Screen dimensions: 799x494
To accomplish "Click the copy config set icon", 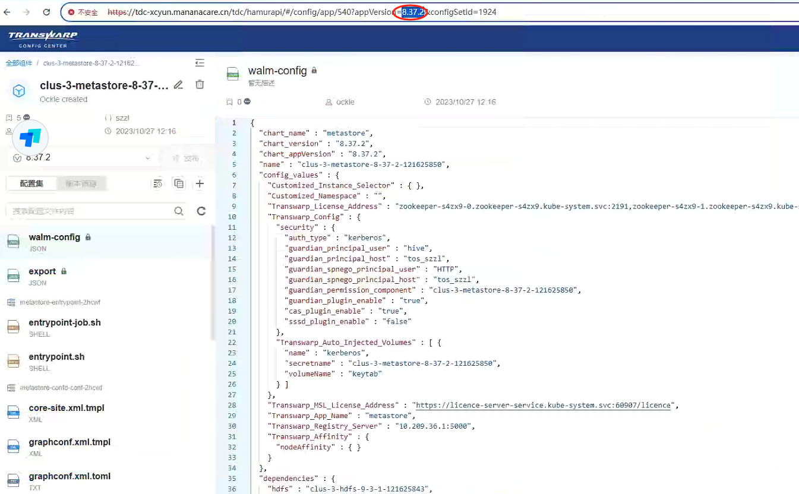I will (179, 183).
